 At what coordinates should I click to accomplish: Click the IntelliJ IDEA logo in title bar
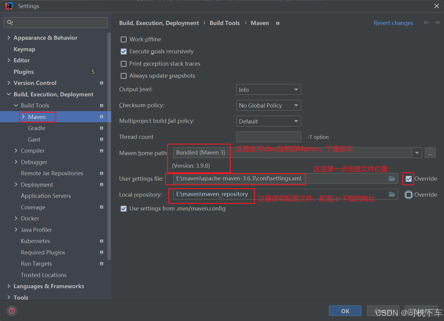coord(9,6)
